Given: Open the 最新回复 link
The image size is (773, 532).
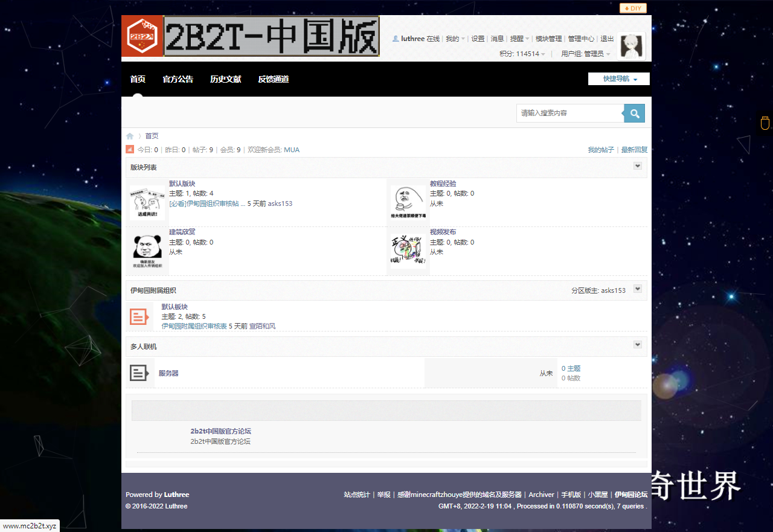Looking at the screenshot, I should (634, 150).
